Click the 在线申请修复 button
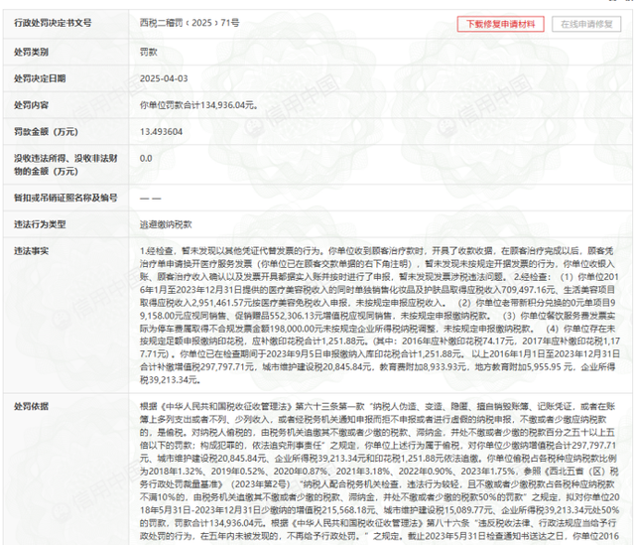The image size is (635, 545). (x=586, y=24)
